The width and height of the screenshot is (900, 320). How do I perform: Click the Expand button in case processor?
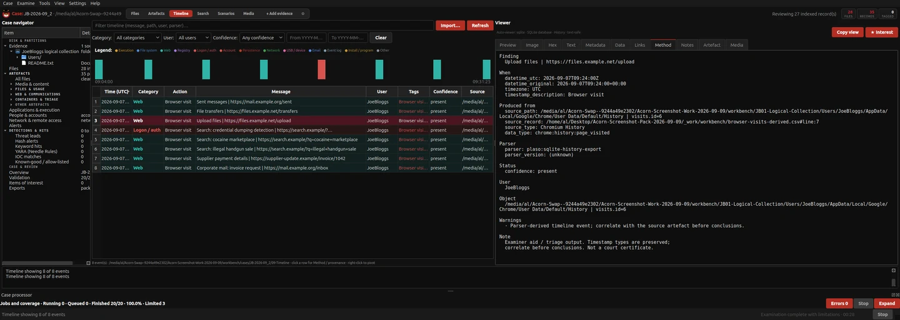[x=887, y=303]
